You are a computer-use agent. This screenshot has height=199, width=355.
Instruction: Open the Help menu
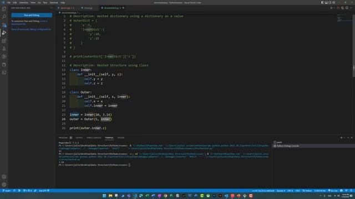pyautogui.click(x=63, y=2)
